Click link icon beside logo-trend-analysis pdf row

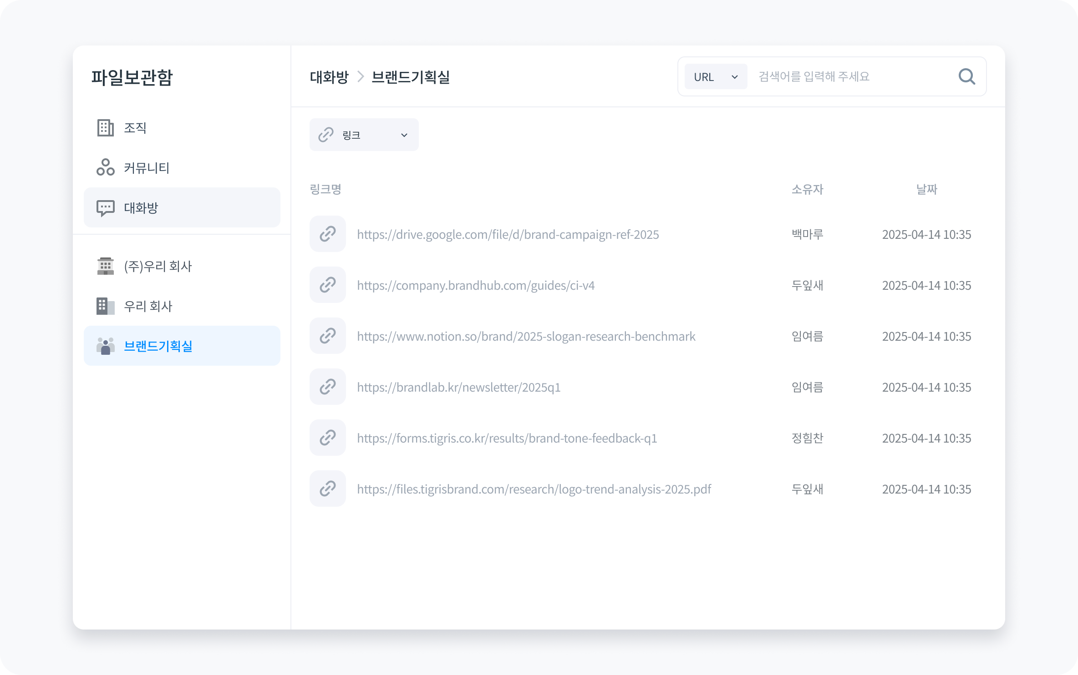tap(328, 489)
